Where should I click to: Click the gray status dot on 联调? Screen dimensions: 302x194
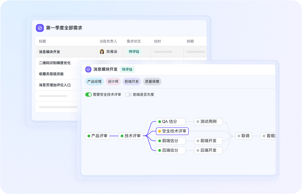click(x=239, y=136)
